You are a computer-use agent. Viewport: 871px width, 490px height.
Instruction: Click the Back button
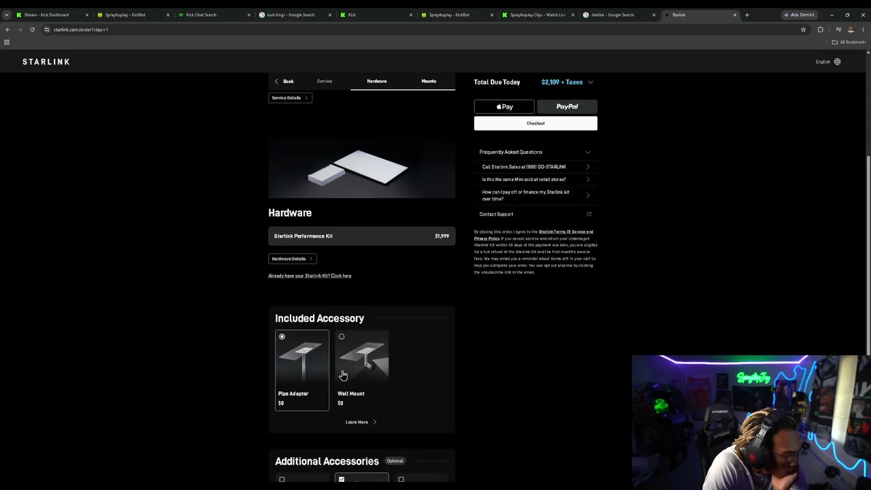(284, 82)
